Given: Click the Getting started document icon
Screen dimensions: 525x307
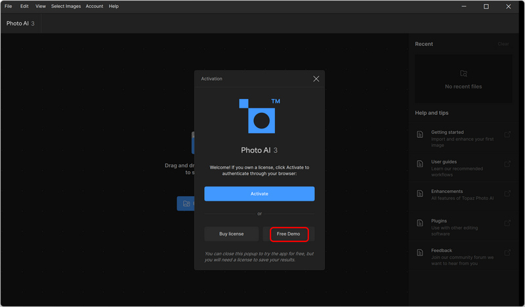Looking at the screenshot, I should click(420, 134).
